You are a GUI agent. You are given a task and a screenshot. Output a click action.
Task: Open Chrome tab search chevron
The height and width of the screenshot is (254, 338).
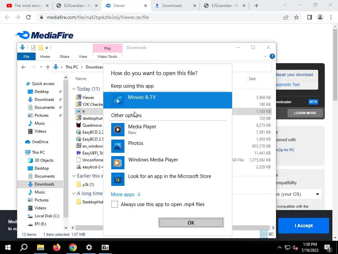point(285,5)
